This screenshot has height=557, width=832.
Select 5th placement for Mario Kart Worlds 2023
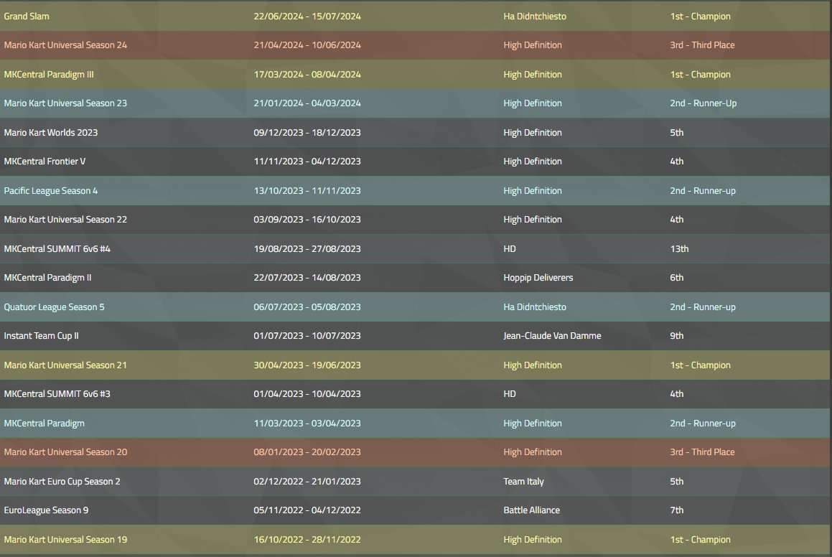click(676, 133)
